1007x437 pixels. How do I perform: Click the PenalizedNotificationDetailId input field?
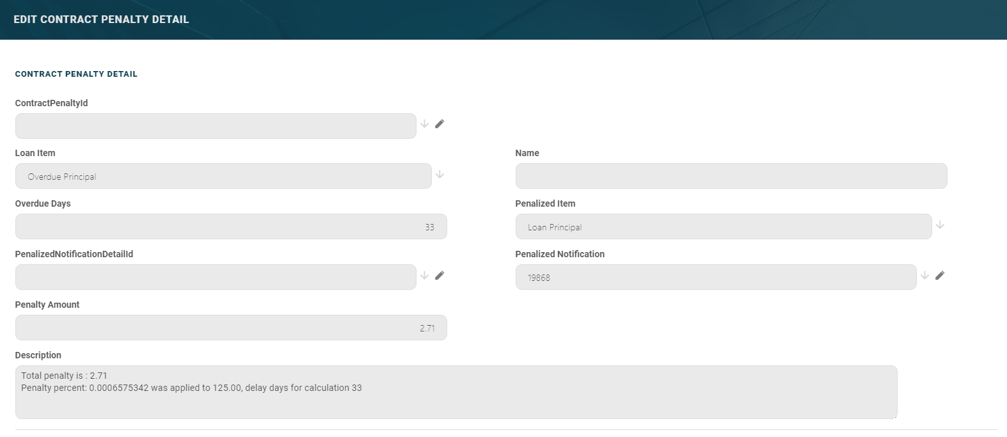click(216, 278)
